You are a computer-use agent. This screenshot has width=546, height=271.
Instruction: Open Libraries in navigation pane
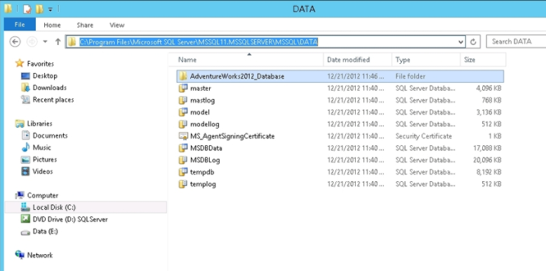click(x=40, y=124)
